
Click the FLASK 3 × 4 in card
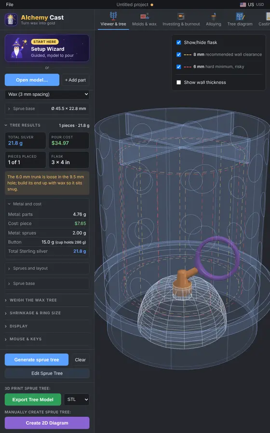coord(68,159)
